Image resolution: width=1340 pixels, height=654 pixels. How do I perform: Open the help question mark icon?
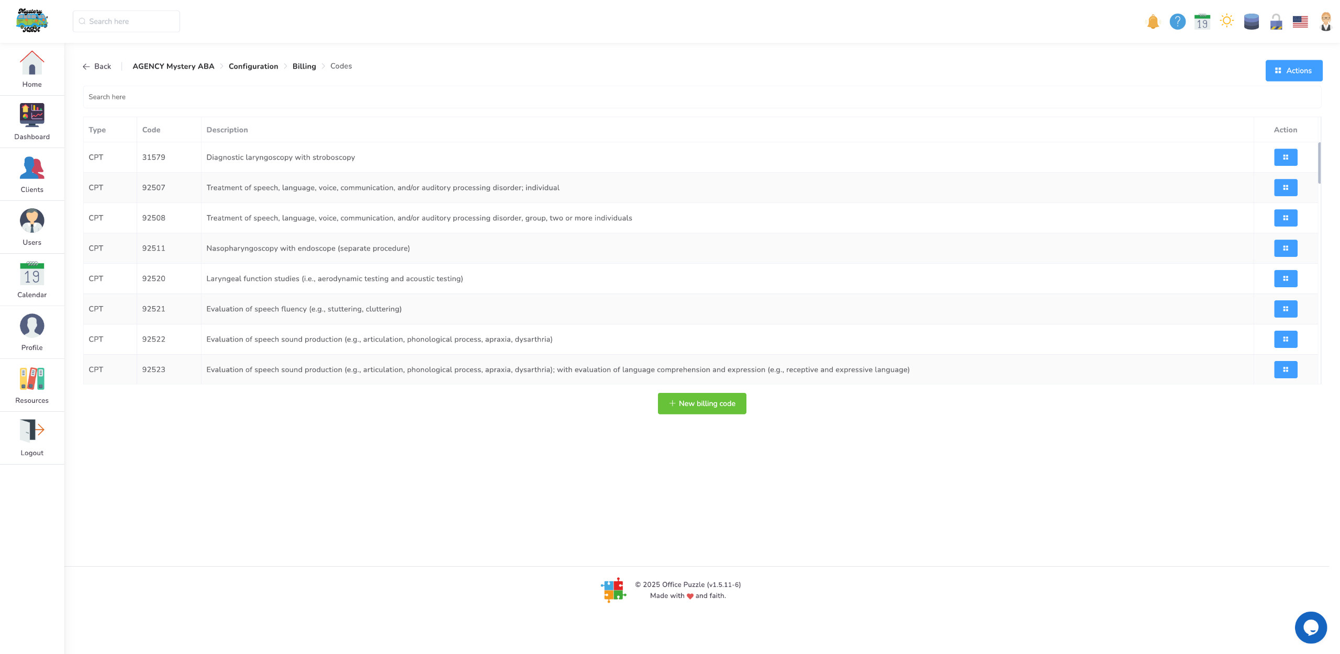tap(1177, 21)
